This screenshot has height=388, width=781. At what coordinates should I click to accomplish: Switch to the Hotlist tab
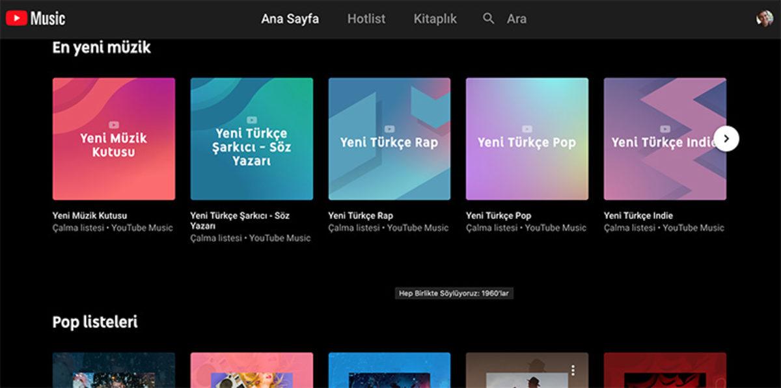point(366,19)
